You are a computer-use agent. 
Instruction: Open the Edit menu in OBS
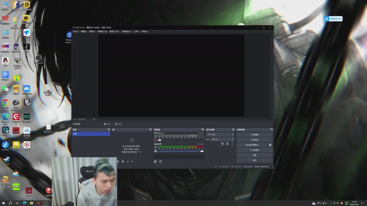(x=83, y=32)
